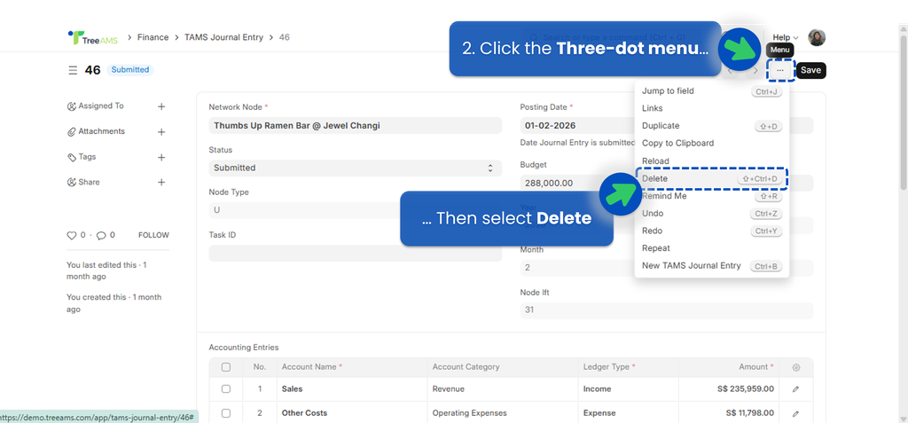The height and width of the screenshot is (423, 908).
Task: Add an attachment with the plus icon
Action: [161, 132]
